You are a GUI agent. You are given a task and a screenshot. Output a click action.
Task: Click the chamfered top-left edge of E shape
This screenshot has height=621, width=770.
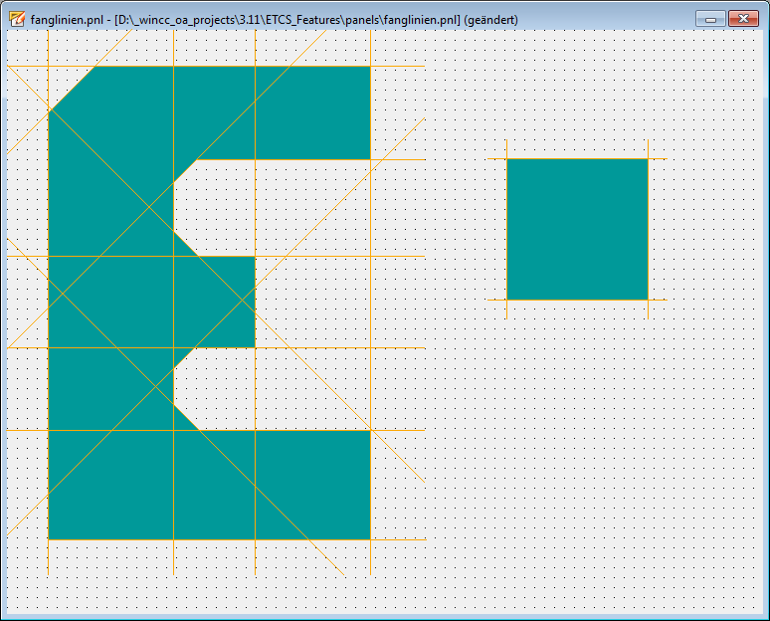click(73, 90)
